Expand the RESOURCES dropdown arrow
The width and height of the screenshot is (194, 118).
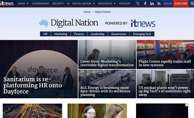(x=115, y=4)
